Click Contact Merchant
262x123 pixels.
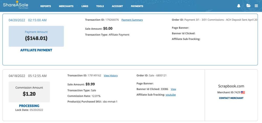click(231, 98)
